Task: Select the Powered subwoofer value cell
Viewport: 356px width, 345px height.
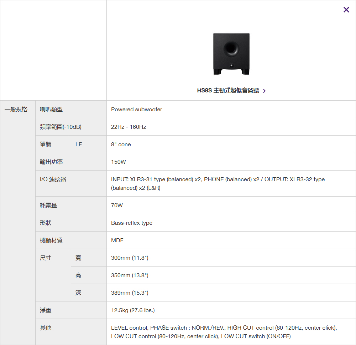Action: 136,110
